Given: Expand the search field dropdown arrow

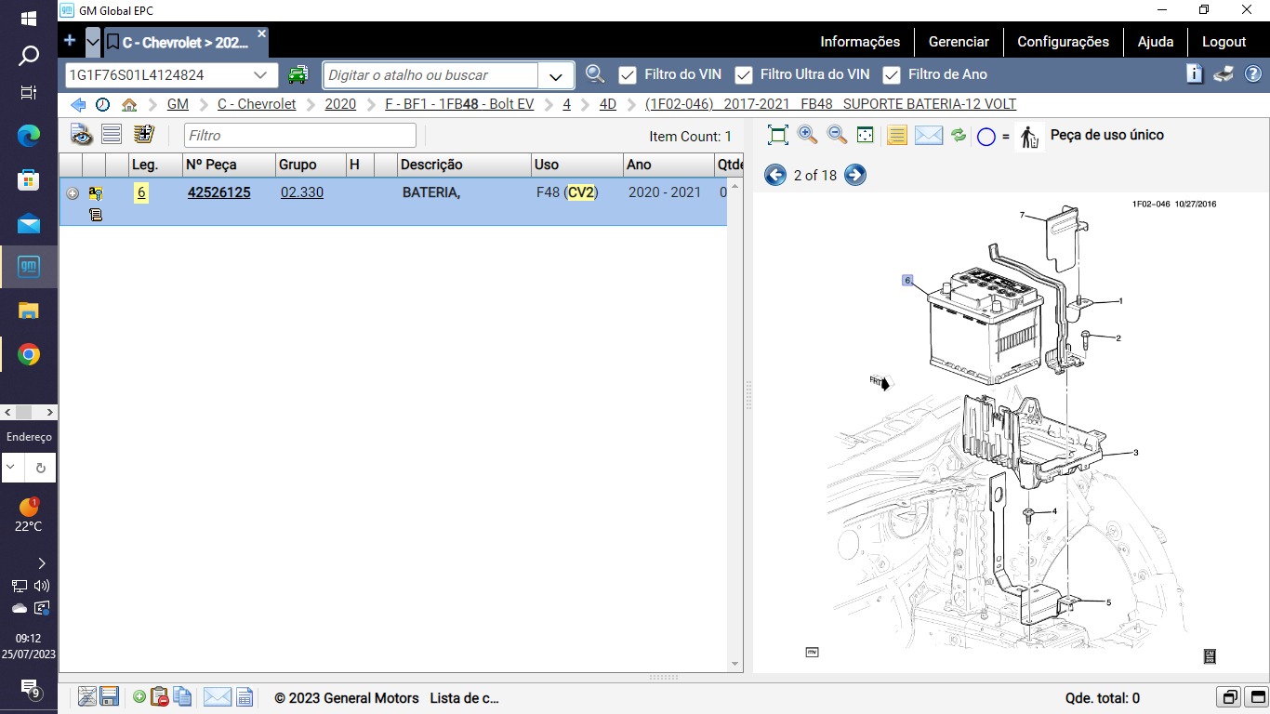Looking at the screenshot, I should [x=556, y=75].
